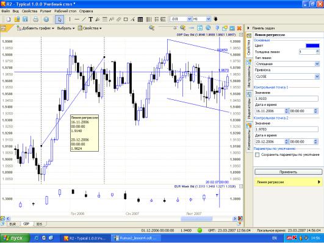Viewport: 324px width, 243px height.
Task: Open help via the round blue question icon
Action: point(46,19)
